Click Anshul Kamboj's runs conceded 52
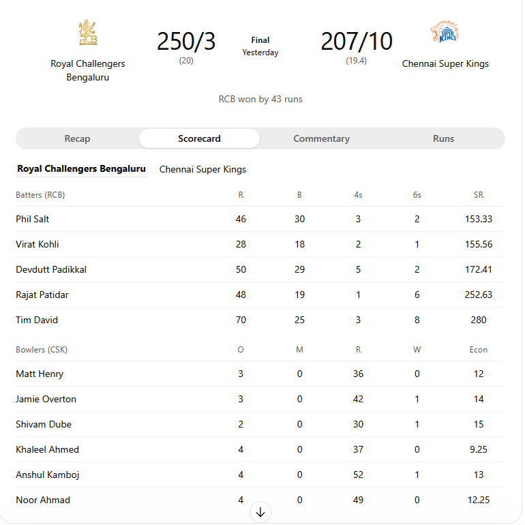 tap(358, 475)
